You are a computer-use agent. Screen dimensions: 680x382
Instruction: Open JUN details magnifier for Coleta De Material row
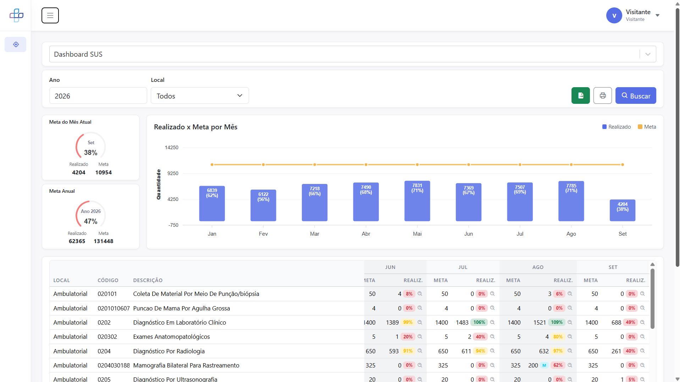point(420,294)
